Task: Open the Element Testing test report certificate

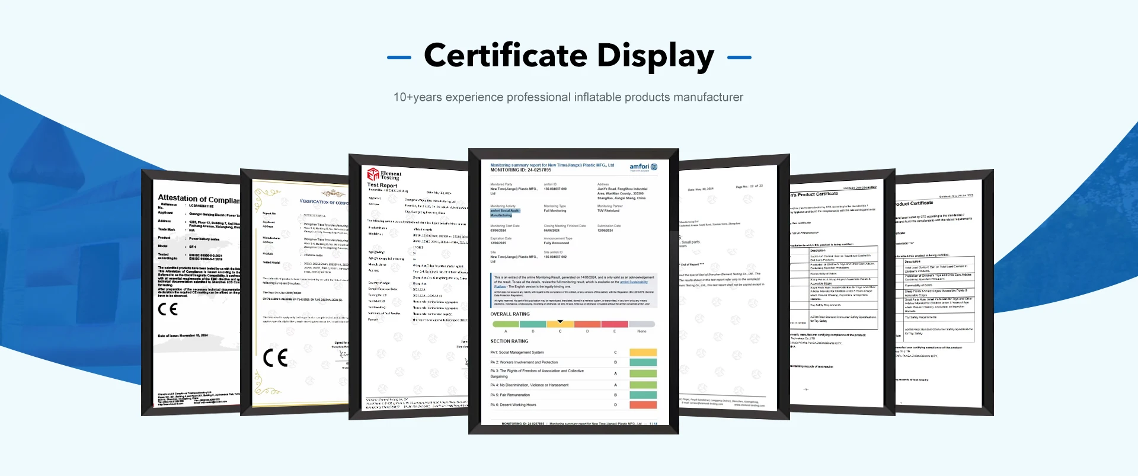Action: 409,287
